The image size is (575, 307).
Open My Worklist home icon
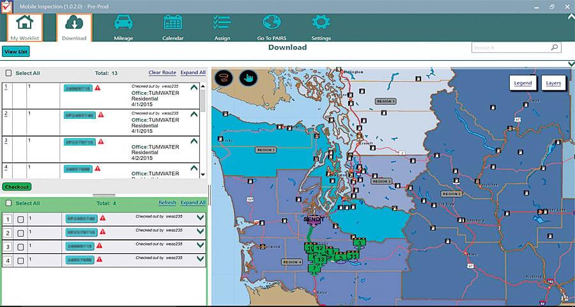24,24
